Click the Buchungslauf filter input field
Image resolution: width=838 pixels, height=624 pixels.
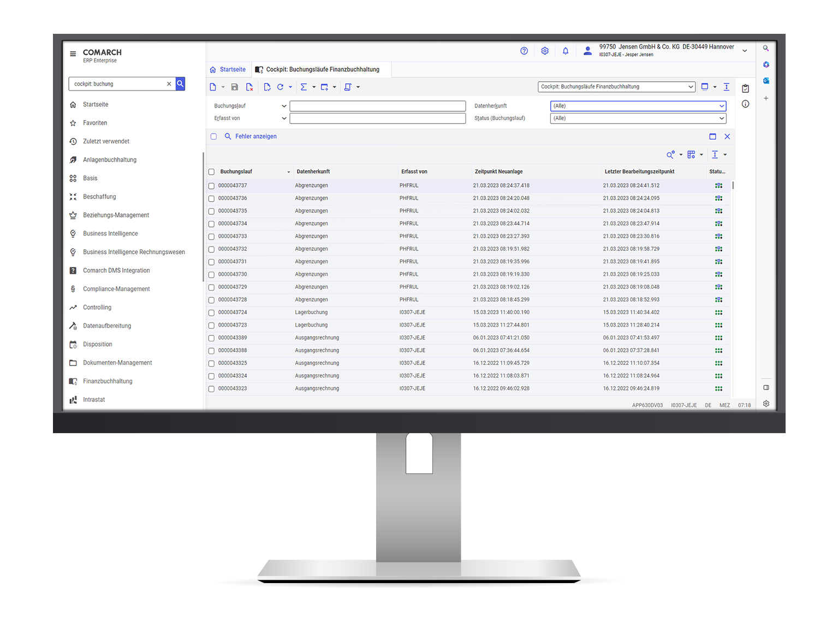click(x=378, y=106)
